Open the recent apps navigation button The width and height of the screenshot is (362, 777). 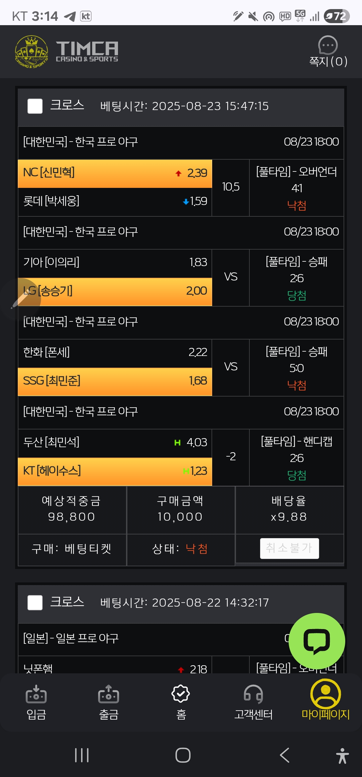(82, 755)
